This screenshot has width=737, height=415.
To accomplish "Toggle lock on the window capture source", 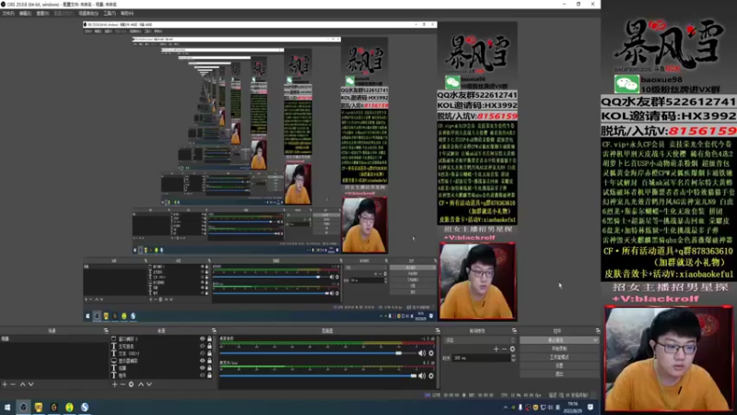I will coord(210,338).
